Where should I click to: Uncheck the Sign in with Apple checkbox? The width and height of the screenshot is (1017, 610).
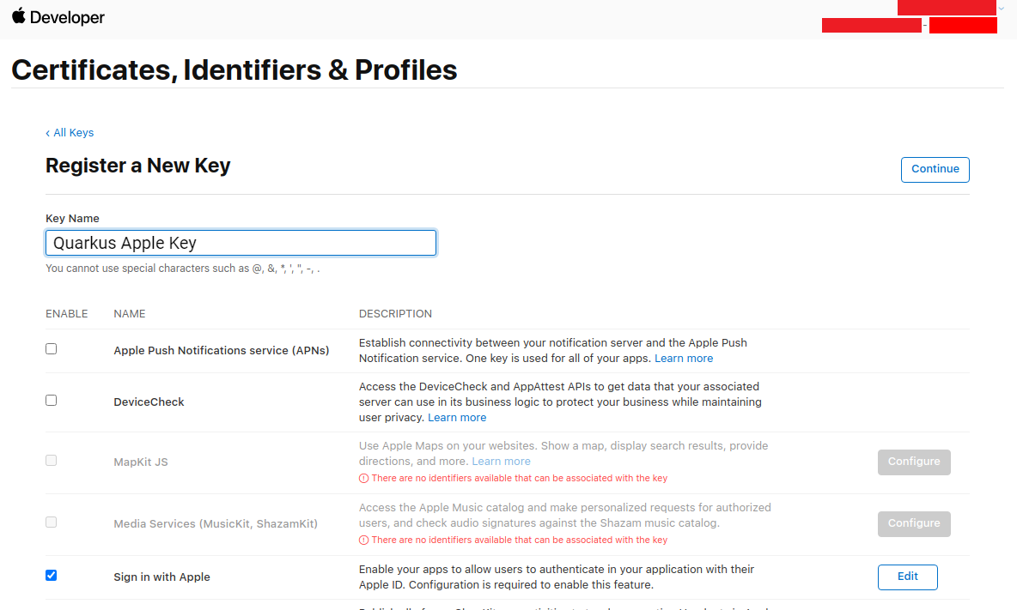52,575
